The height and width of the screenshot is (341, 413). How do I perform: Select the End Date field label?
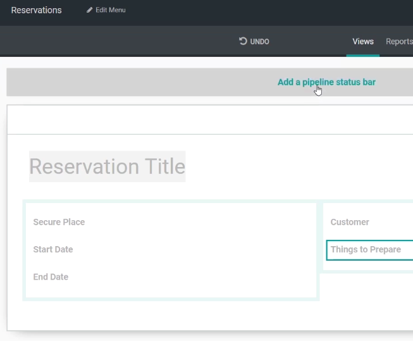coord(51,276)
